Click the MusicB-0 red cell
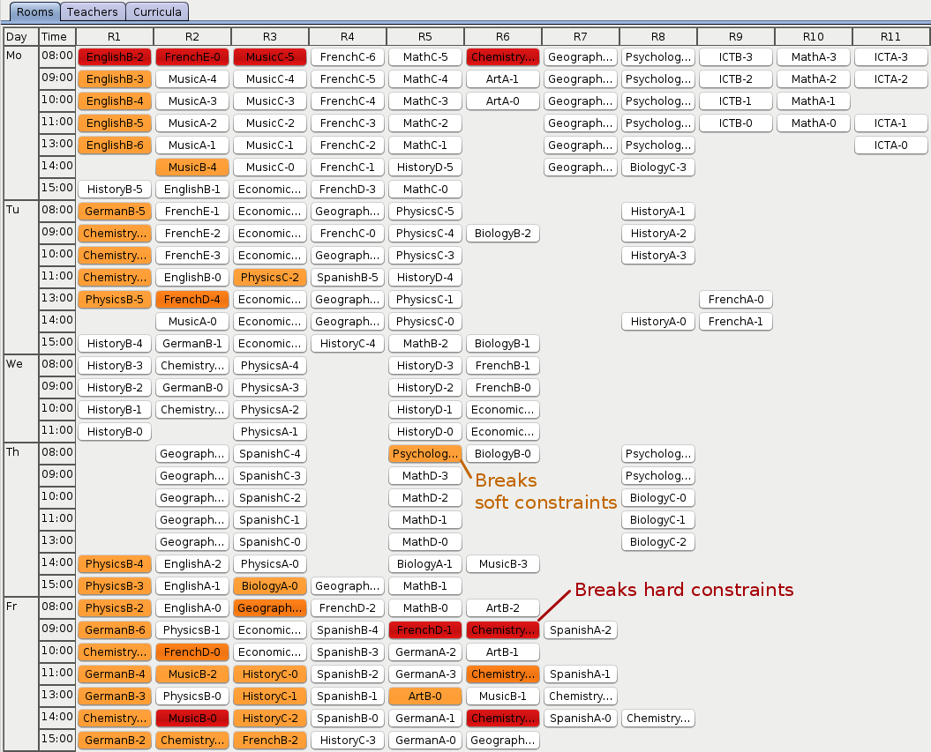This screenshot has width=931, height=752. pos(191,718)
